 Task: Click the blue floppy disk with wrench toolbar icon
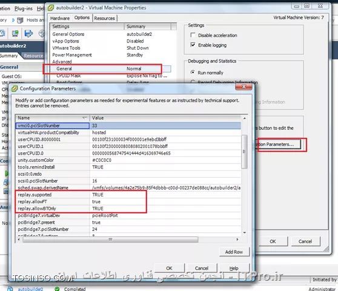[28, 33]
